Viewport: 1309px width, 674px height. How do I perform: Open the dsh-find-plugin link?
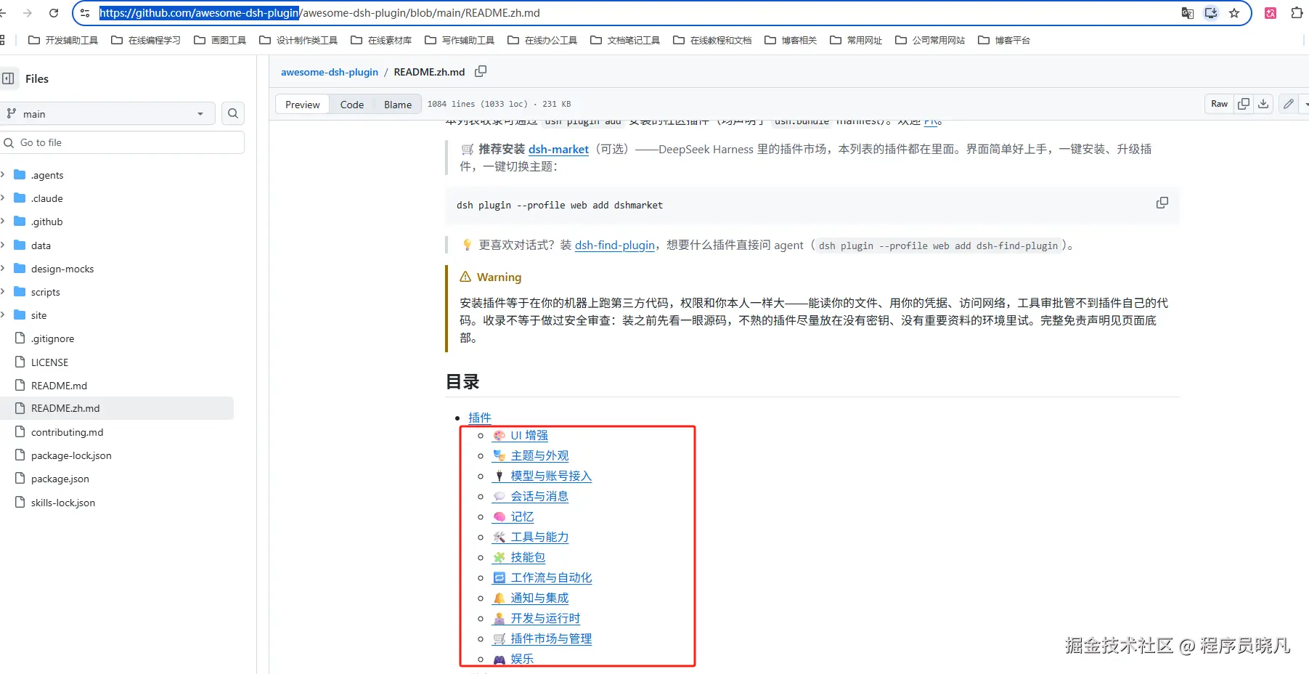pyautogui.click(x=615, y=245)
